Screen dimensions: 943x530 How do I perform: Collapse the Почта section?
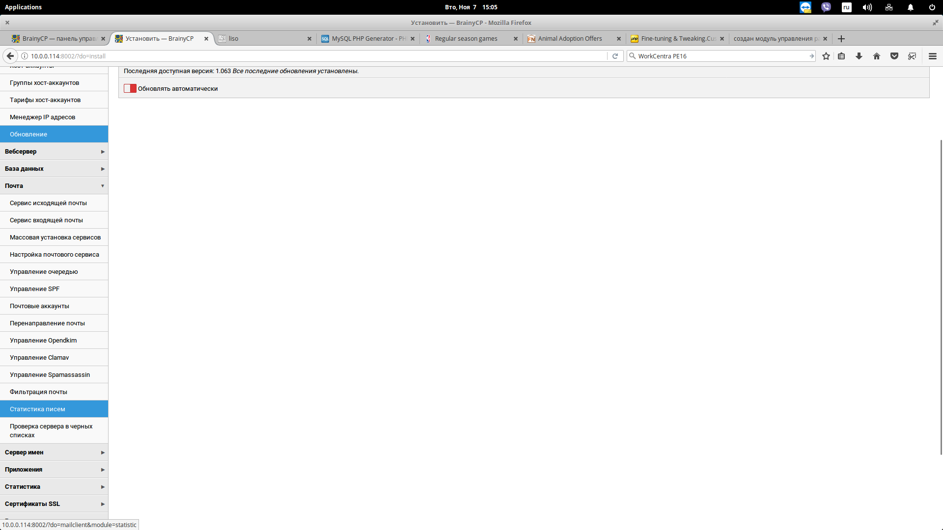[54, 185]
